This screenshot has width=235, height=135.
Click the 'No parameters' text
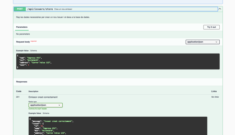point(23,34)
